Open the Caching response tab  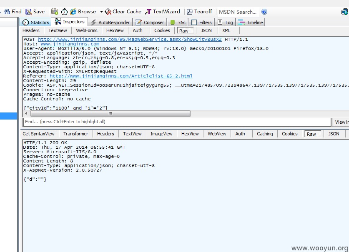(265, 134)
